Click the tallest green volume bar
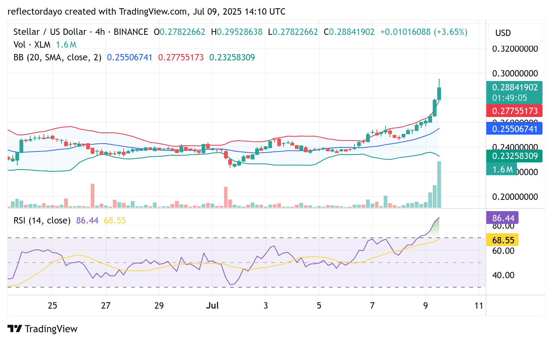553x342 pixels. [x=439, y=184]
